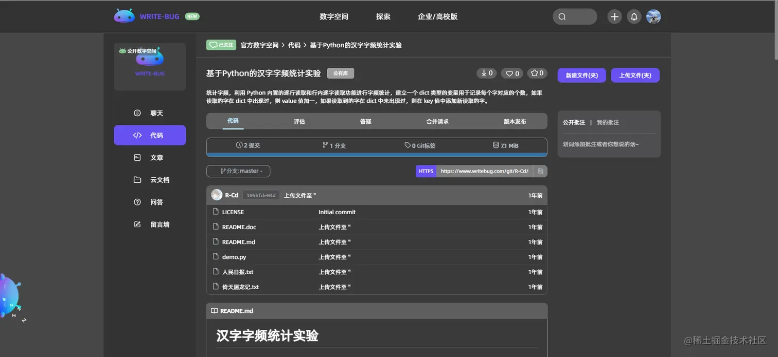Viewport: 778px width, 357px height.
Task: Click the download counter icon
Action: click(x=486, y=73)
